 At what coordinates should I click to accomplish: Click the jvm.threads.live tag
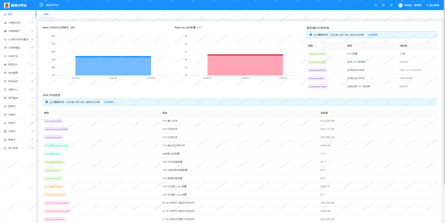[x=53, y=170]
